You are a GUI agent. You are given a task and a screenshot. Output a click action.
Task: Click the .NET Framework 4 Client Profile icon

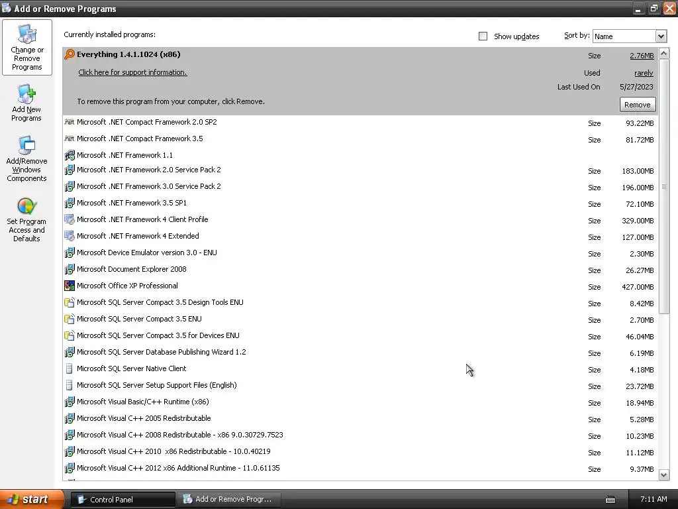[69, 219]
